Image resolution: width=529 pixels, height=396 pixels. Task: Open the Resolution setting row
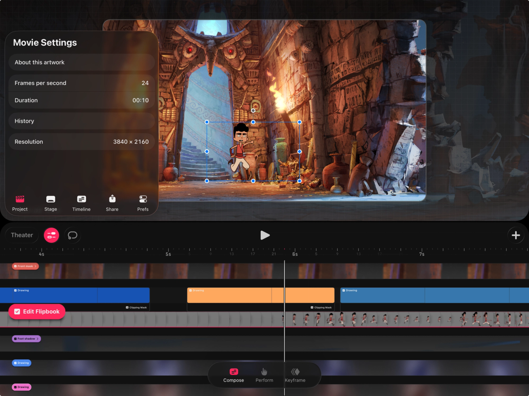click(81, 141)
